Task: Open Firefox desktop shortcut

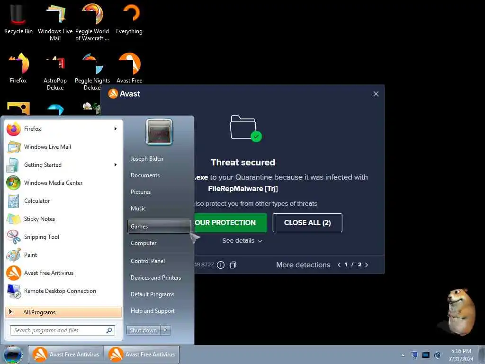Action: [x=18, y=68]
